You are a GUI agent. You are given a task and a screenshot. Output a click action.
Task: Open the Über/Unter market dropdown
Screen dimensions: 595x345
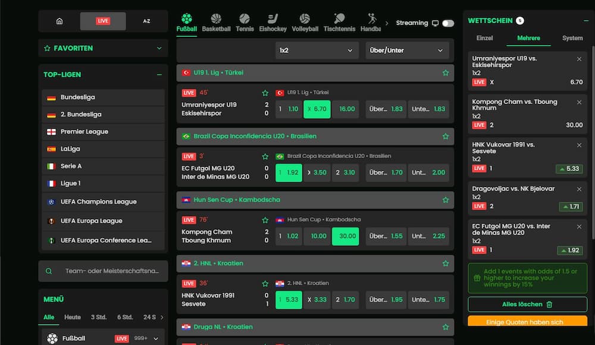(406, 50)
